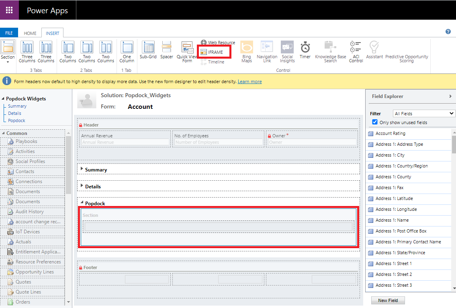Open Activities in the Common navigation list

tap(33, 151)
